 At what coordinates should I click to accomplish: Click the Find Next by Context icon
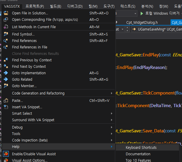[x=6, y=67]
